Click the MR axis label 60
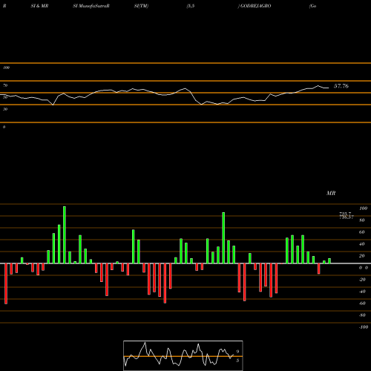Screen dimensions: 371x371 point(362,232)
